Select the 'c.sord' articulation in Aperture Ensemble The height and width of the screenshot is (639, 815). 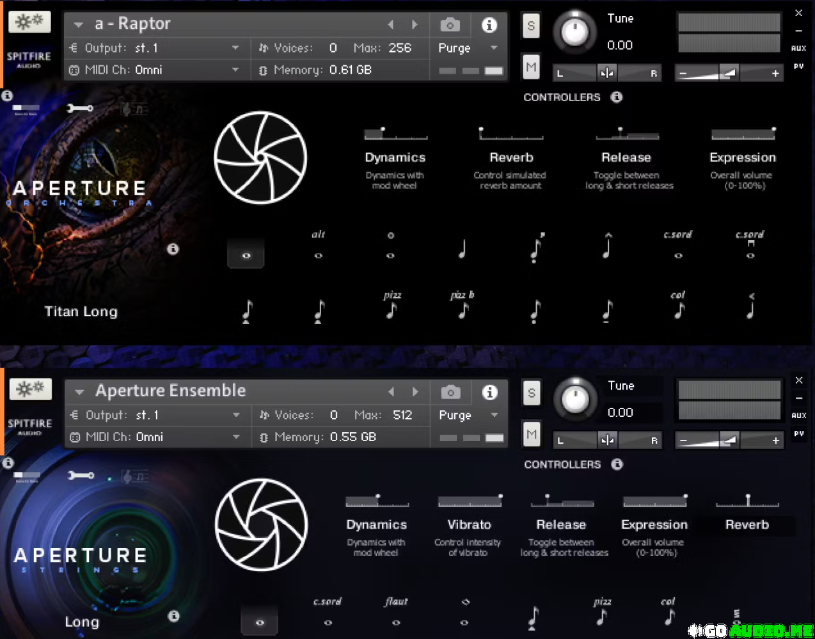point(328,612)
